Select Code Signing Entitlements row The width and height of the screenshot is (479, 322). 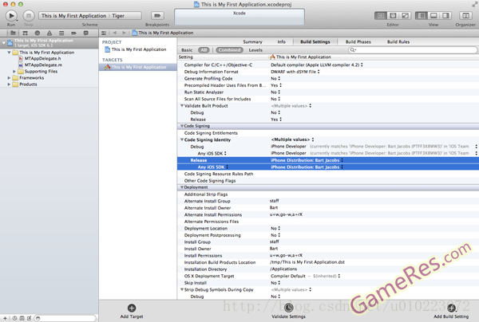coord(328,133)
